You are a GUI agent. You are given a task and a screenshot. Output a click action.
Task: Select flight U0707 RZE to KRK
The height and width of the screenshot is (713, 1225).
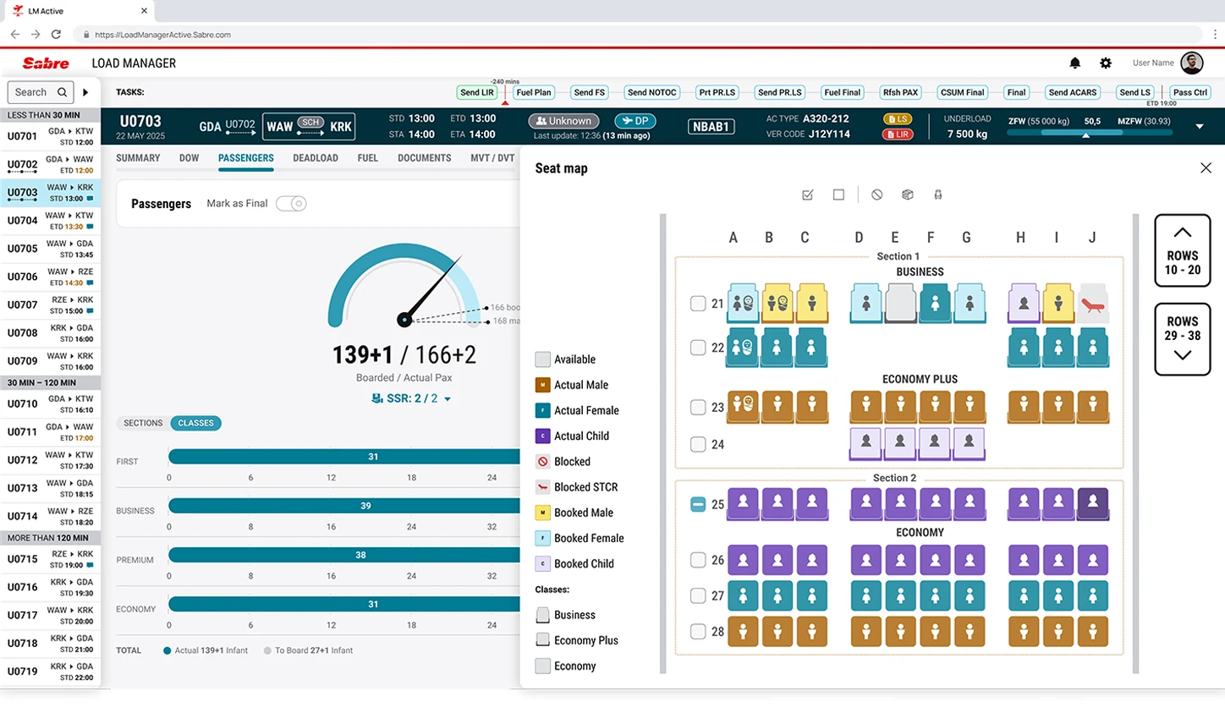(x=51, y=304)
